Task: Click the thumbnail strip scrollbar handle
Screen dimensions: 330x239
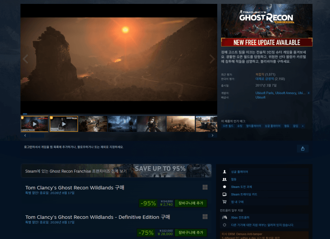Action: pos(37,135)
